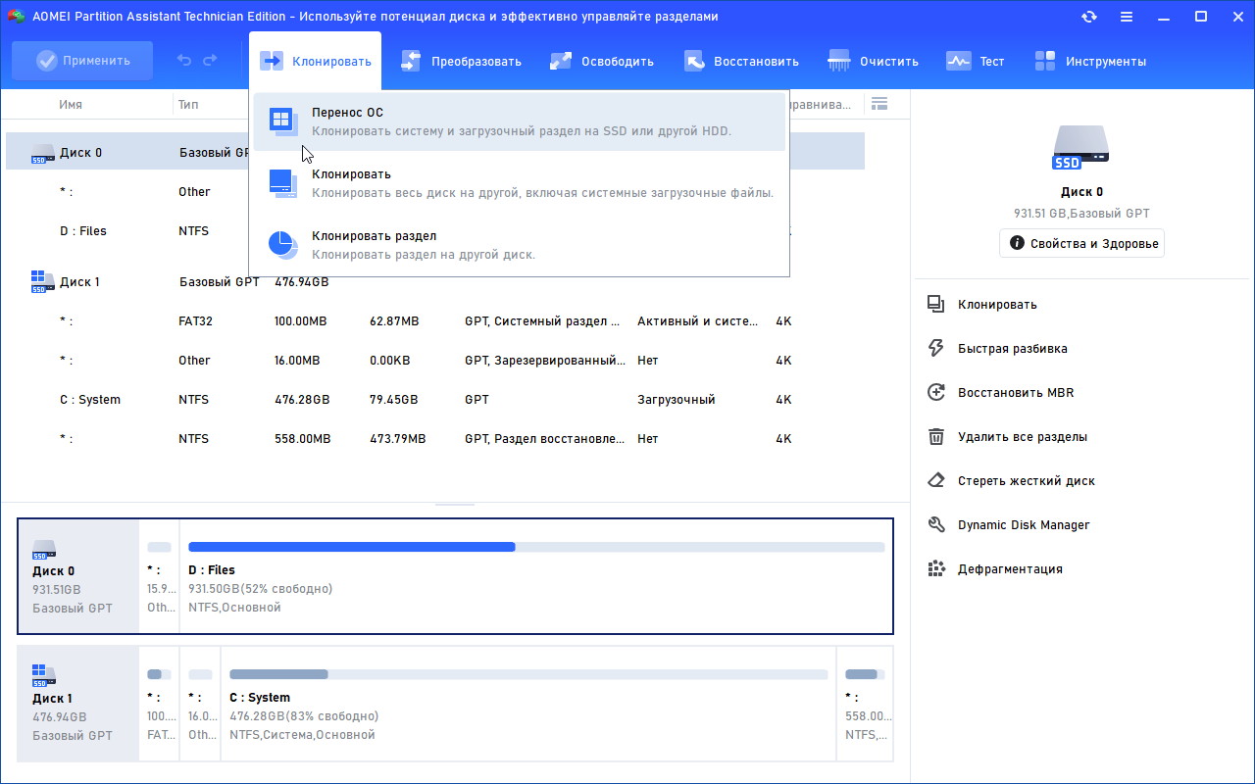The image size is (1255, 784).
Task: Choose Клонировать раздел option
Action: point(519,245)
